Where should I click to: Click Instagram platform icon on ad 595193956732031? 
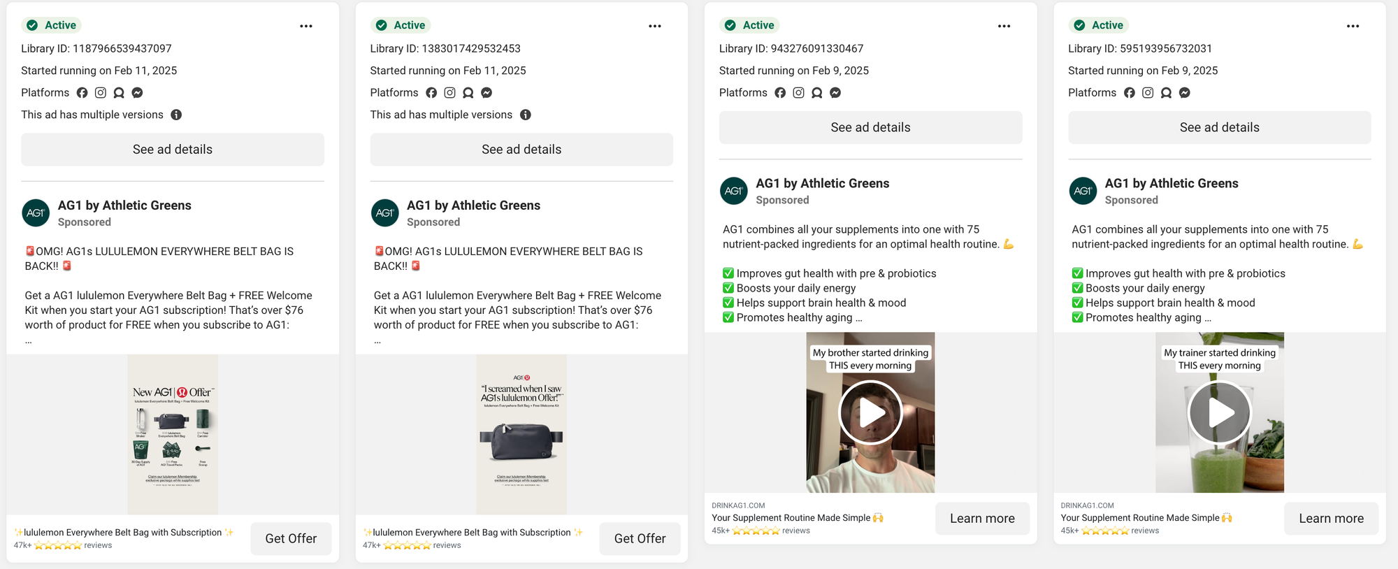click(1148, 92)
